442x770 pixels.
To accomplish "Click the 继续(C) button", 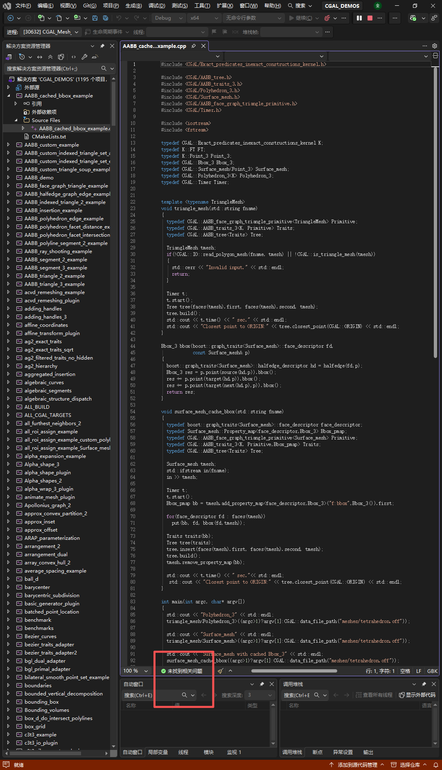I will coord(301,18).
